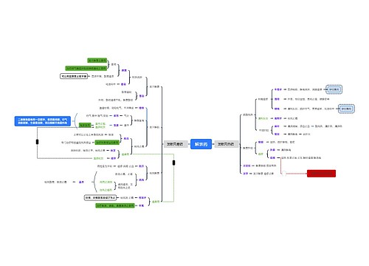The width and height of the screenshot is (369, 266).
Task: Select the black text at far lower left
Action: point(55,182)
